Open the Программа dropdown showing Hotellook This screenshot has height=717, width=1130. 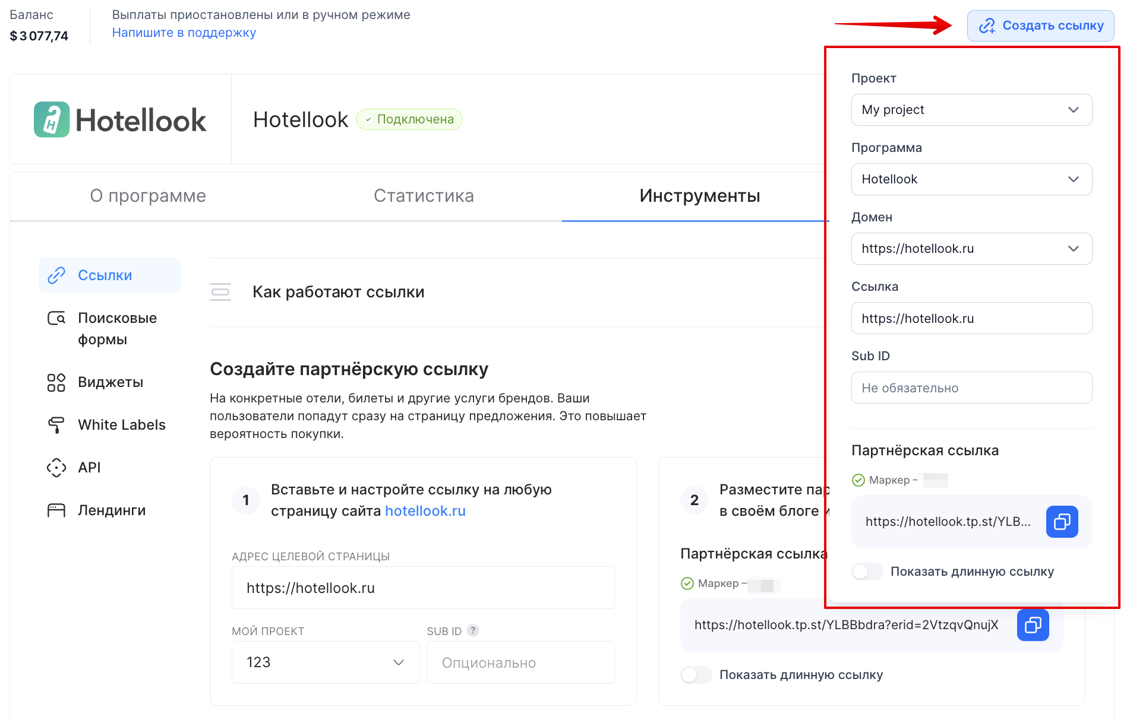click(x=971, y=179)
